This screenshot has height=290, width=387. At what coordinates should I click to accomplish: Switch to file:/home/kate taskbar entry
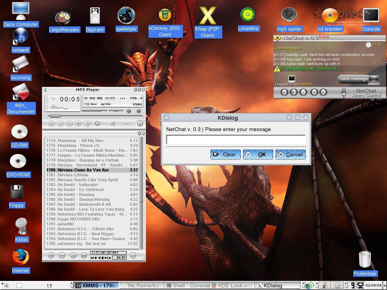click(142, 285)
